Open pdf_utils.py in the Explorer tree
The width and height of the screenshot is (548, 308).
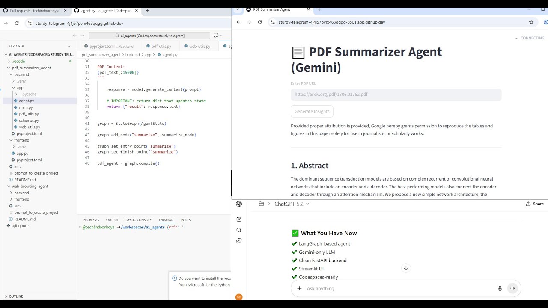[x=29, y=114]
